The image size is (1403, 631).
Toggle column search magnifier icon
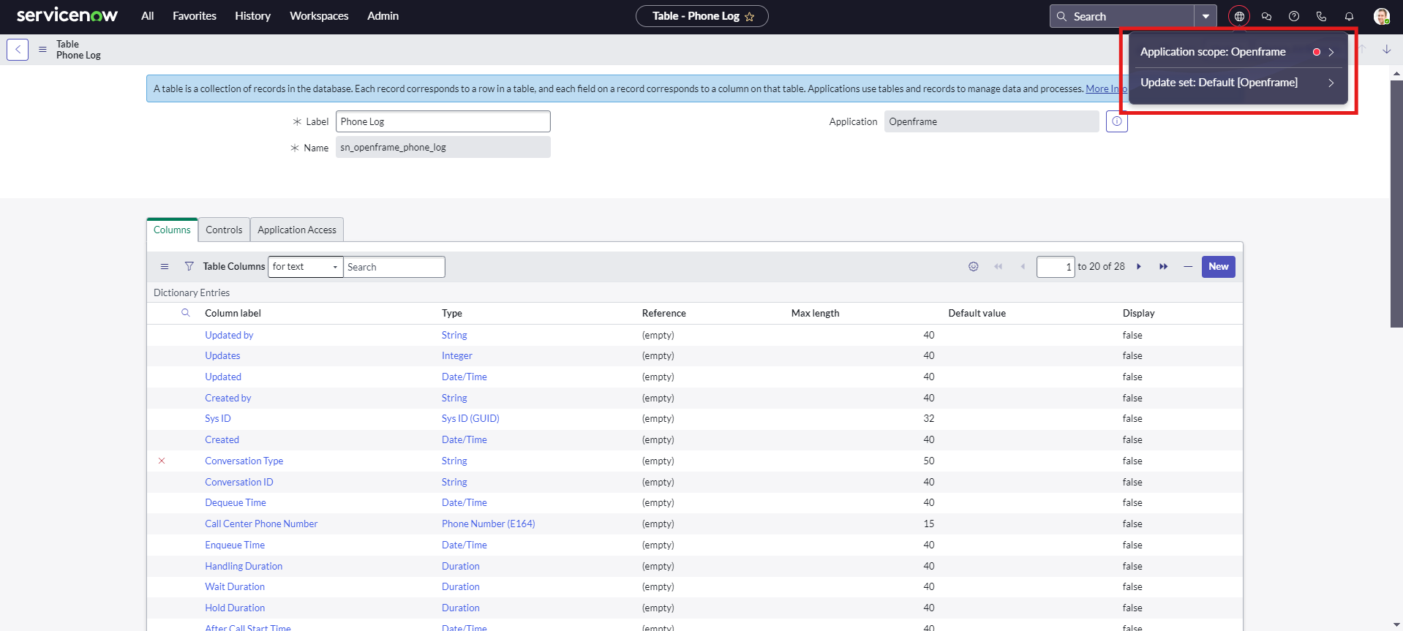pyautogui.click(x=186, y=313)
